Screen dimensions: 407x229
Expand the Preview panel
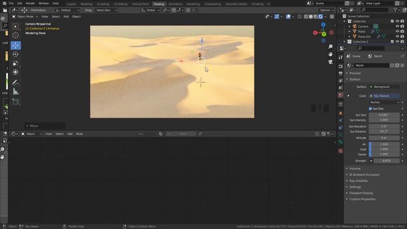(355, 73)
